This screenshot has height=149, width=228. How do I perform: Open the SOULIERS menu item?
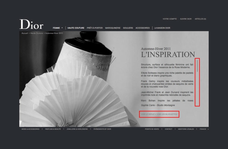[128, 28]
